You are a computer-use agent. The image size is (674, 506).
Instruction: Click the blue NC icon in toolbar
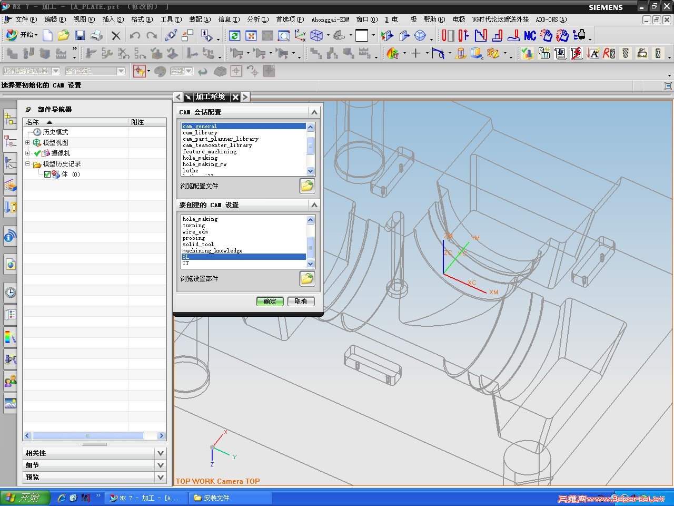click(x=530, y=35)
